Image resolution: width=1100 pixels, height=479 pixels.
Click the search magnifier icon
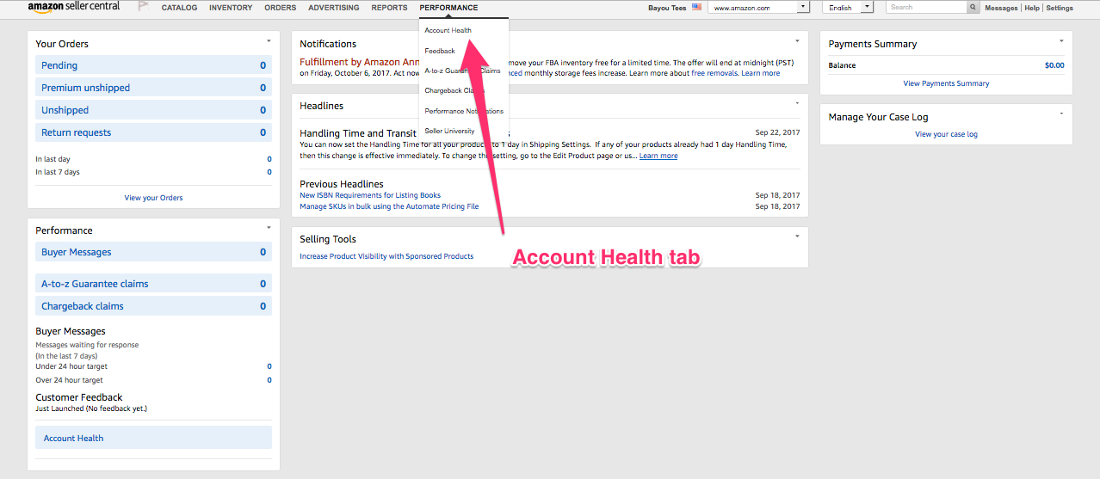[973, 8]
